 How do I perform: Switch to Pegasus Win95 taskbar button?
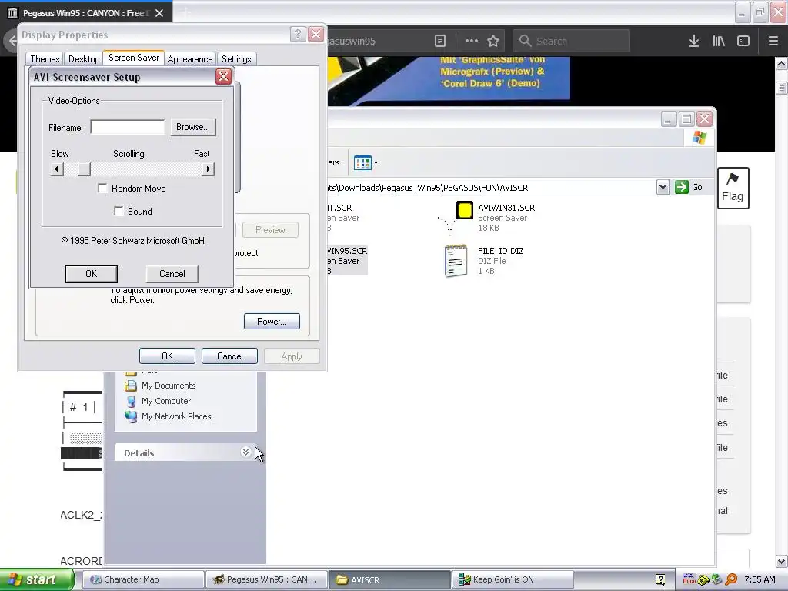coord(266,579)
